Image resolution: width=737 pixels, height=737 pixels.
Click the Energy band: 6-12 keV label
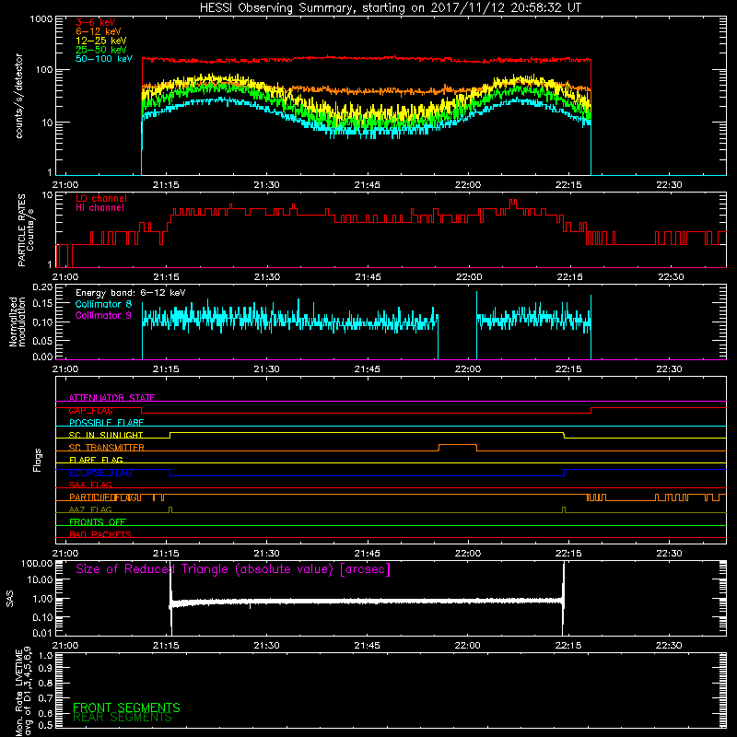(x=131, y=293)
